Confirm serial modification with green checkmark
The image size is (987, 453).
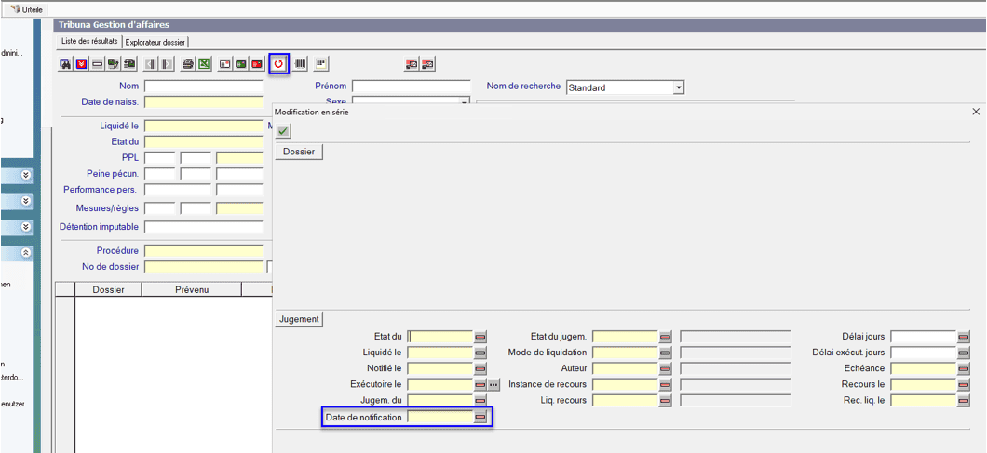(283, 131)
